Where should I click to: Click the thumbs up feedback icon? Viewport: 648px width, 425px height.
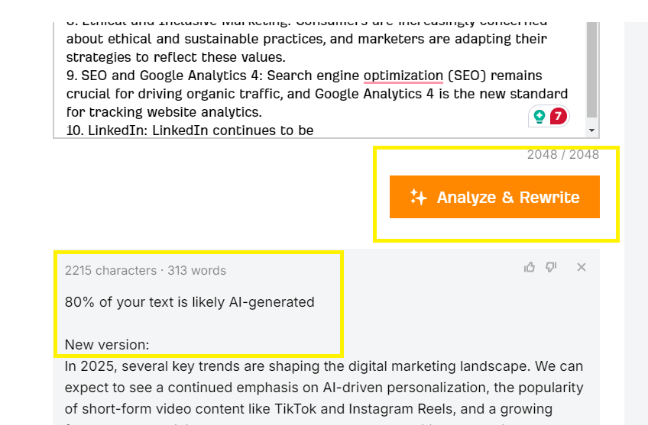click(529, 267)
